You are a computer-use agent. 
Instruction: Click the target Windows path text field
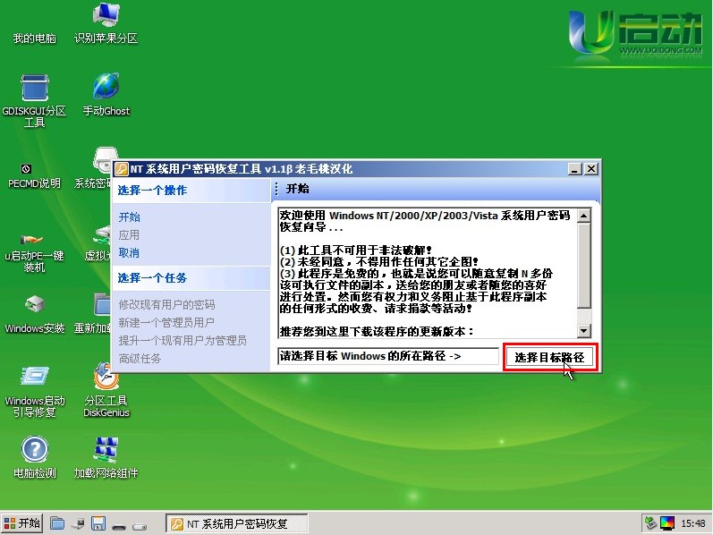388,356
